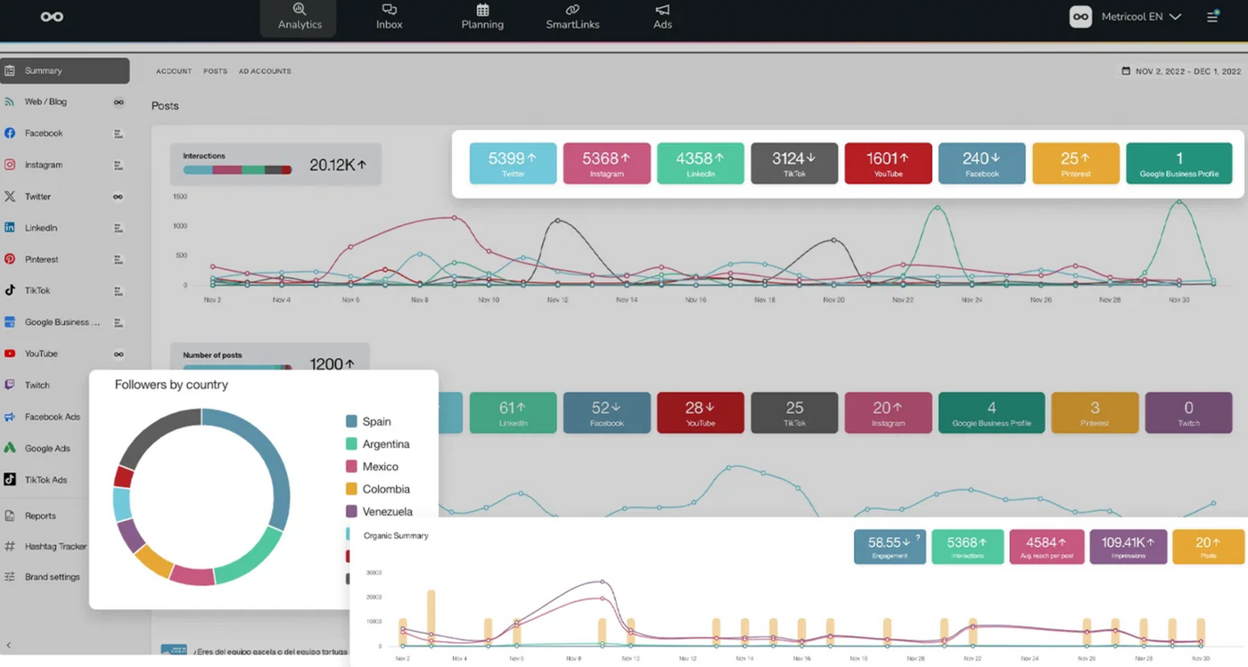Click the Interactions 20.12K colored progress bar
Screen dimensions: 1248x667
pos(237,169)
